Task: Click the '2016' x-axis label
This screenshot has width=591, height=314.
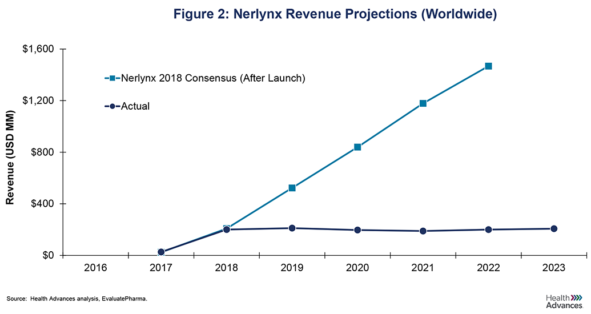Action: (95, 268)
